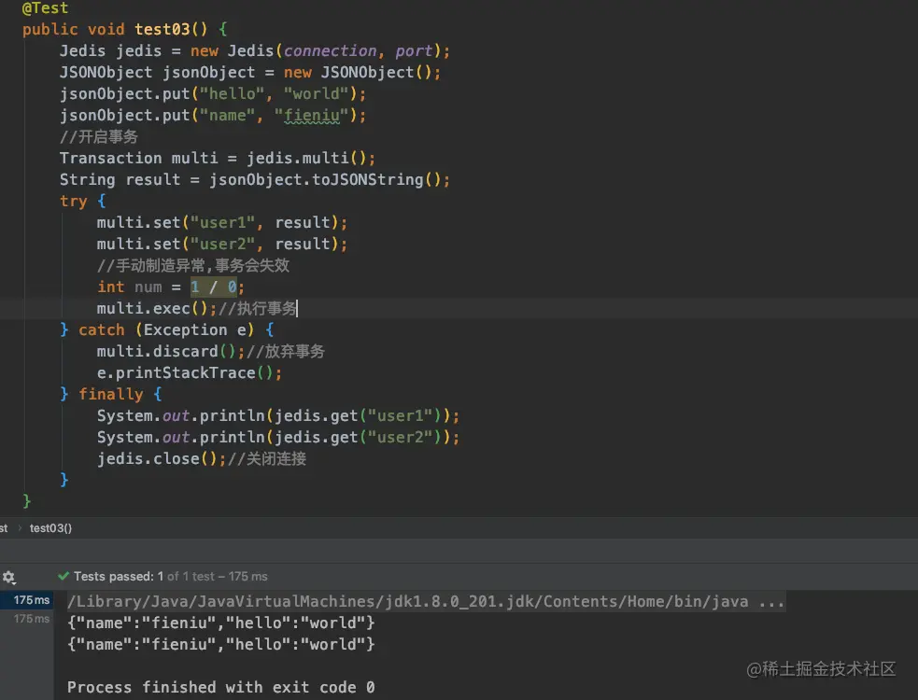Select the test03() breadcrumb

(x=51, y=528)
